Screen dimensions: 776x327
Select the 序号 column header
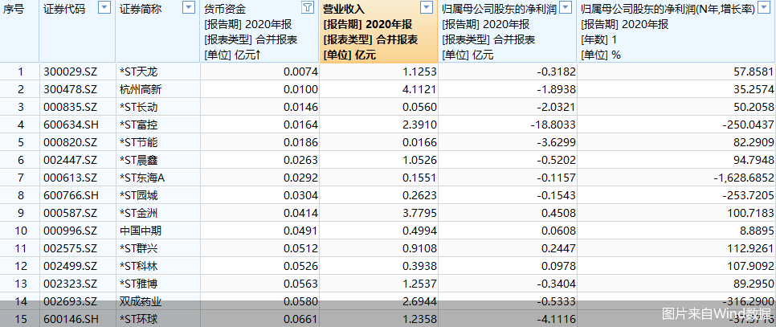(20, 31)
